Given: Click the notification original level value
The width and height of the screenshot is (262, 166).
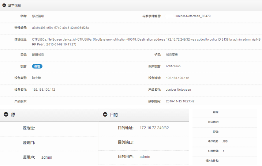Looking at the screenshot, I should coord(173,66).
